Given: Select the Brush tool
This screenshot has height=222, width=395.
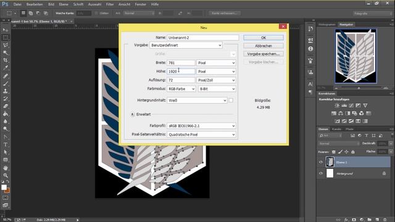Looking at the screenshot, I should tap(6, 83).
